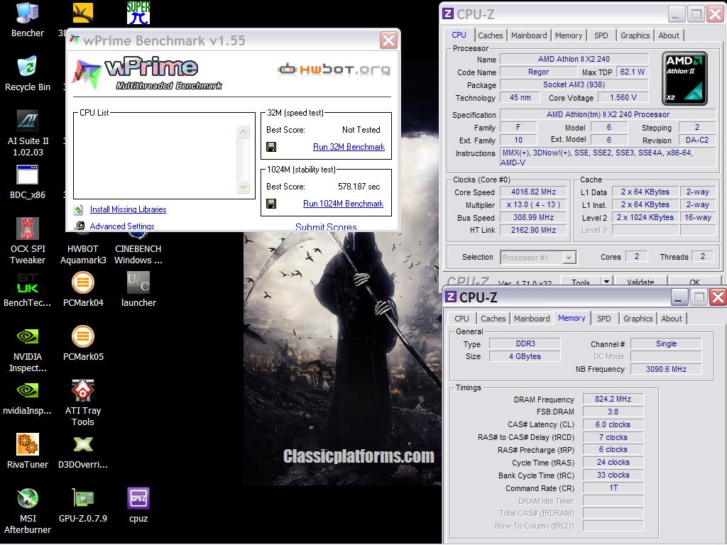Open the Recycle Bin icon
The image size is (727, 545).
point(28,73)
